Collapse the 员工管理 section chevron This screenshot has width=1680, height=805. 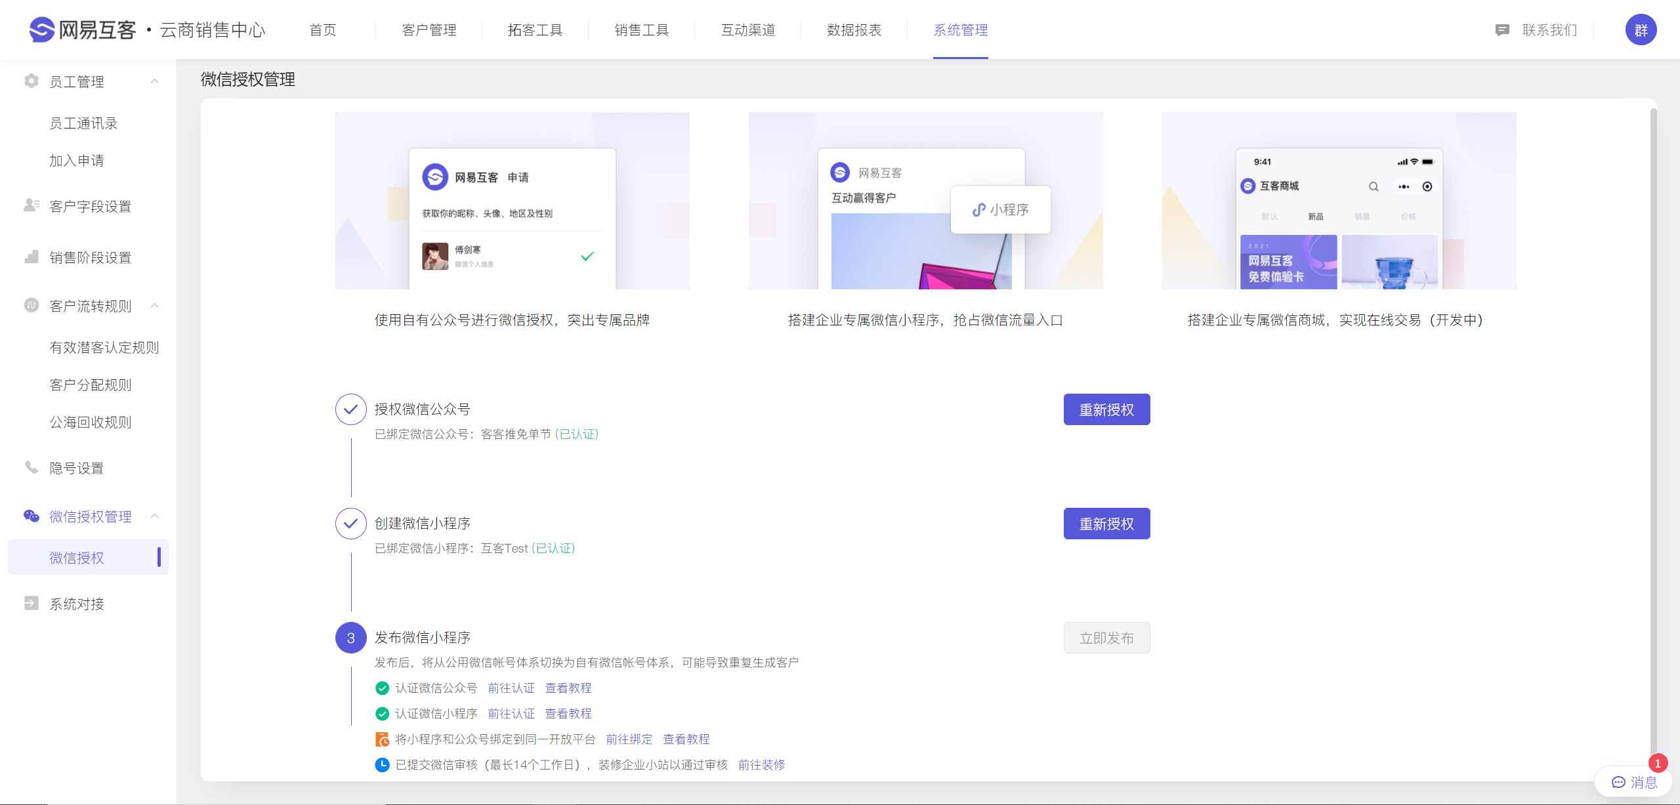155,81
